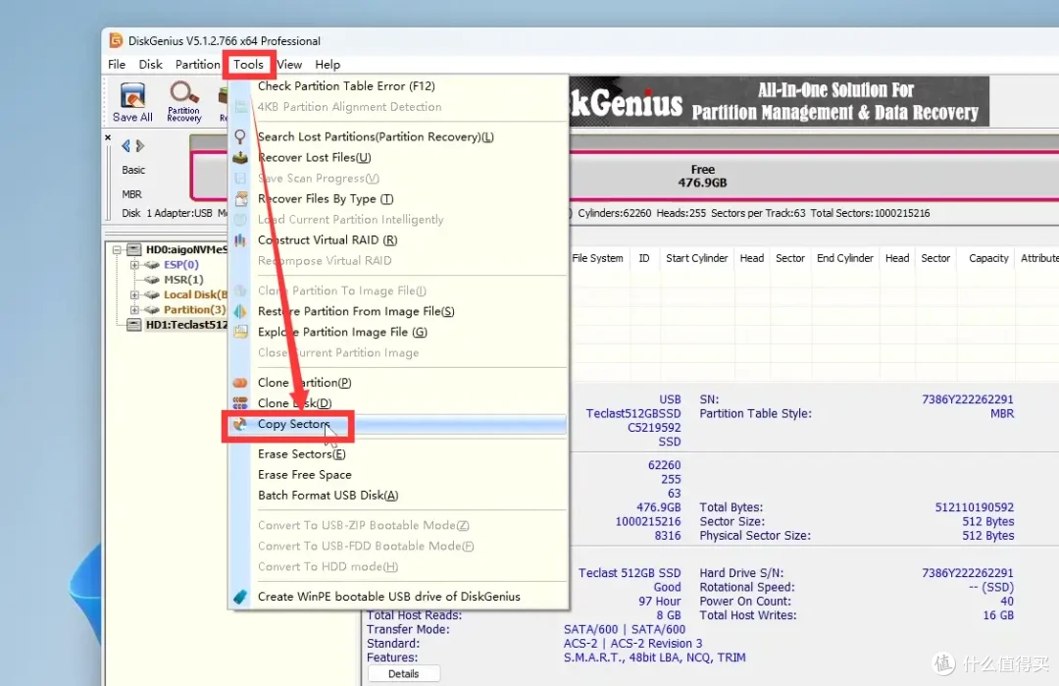Viewport: 1059px width, 686px height.
Task: Click the icon beside Clone Disk
Action: pyautogui.click(x=240, y=402)
